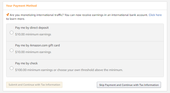This screenshot has width=170, height=93.
Task: Click the rocket icon beside international traffic notice
Action: (8, 15)
